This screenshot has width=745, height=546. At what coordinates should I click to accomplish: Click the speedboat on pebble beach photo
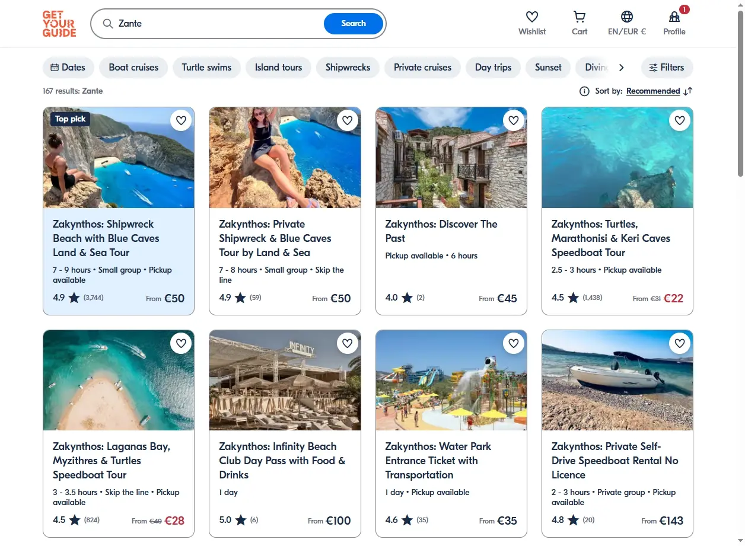[617, 380]
